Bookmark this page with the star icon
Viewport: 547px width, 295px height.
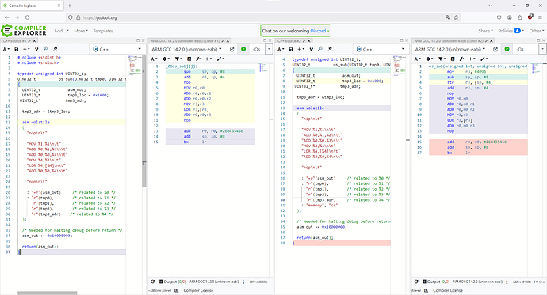click(456, 17)
